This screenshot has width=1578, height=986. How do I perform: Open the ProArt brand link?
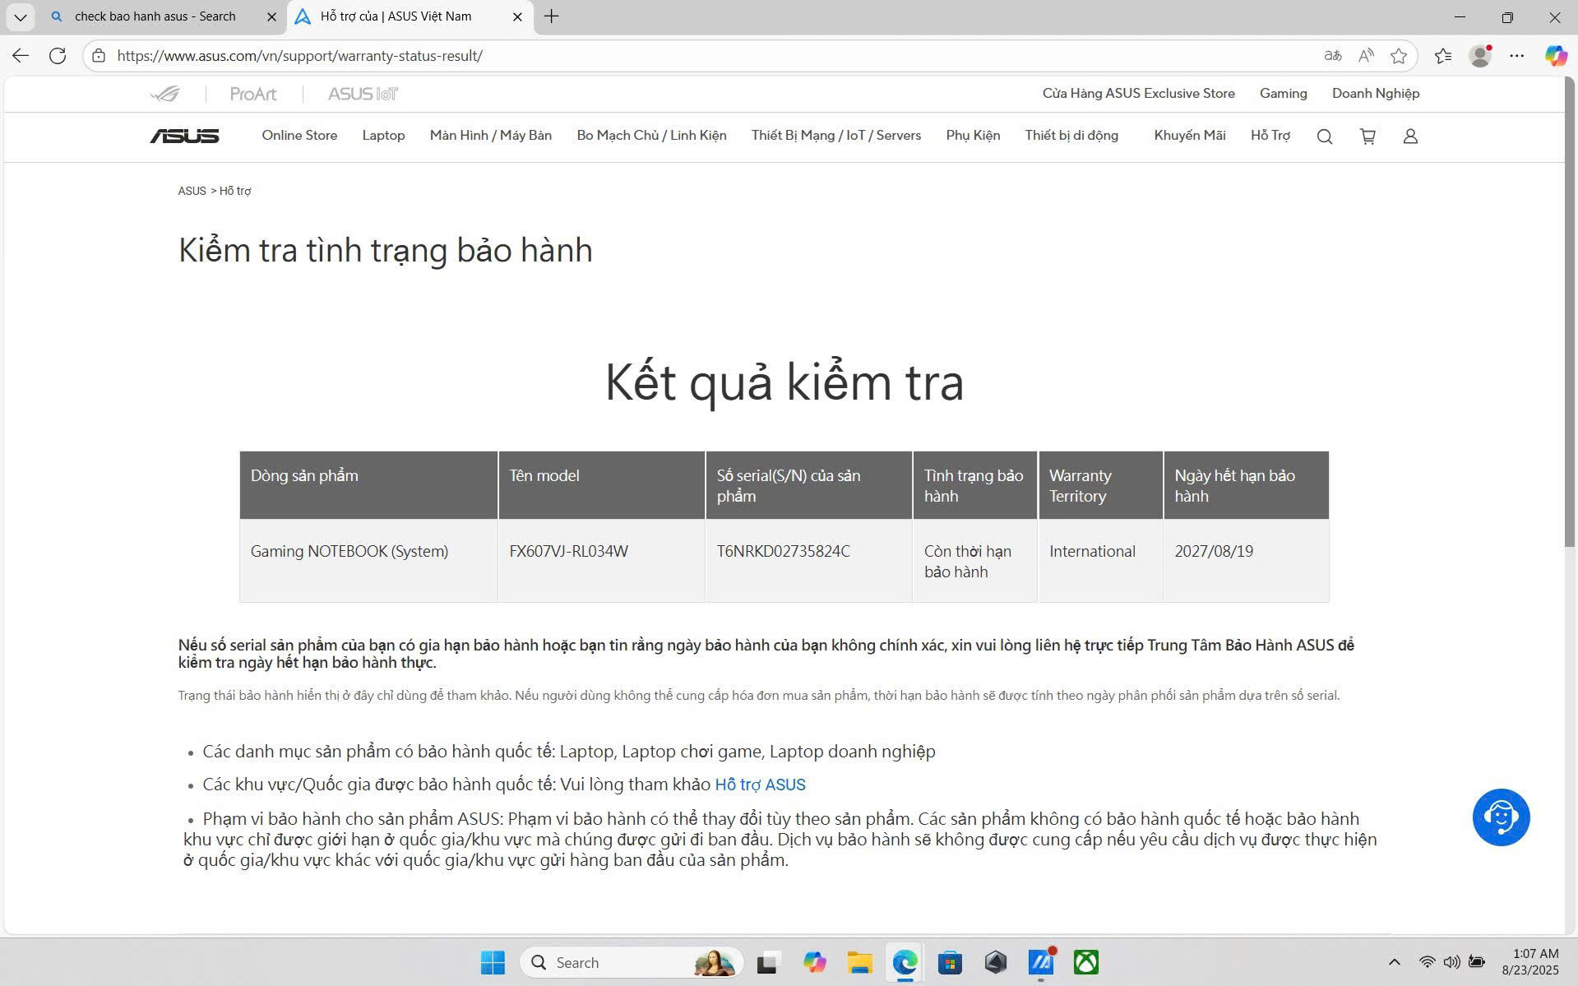[253, 94]
